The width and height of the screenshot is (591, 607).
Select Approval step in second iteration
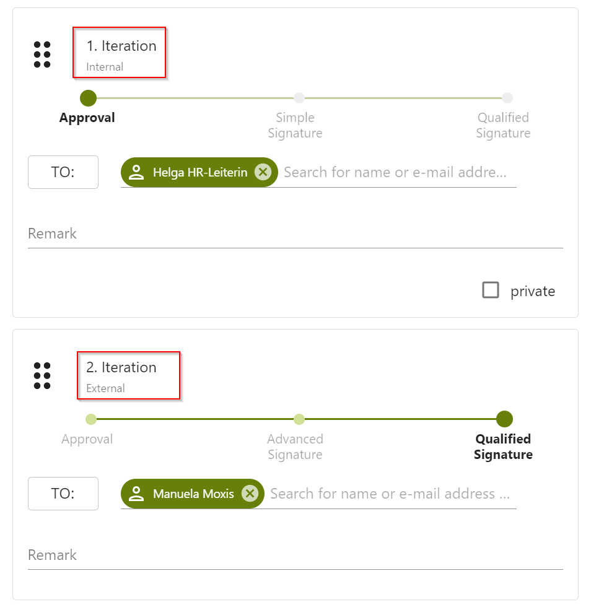[91, 419]
